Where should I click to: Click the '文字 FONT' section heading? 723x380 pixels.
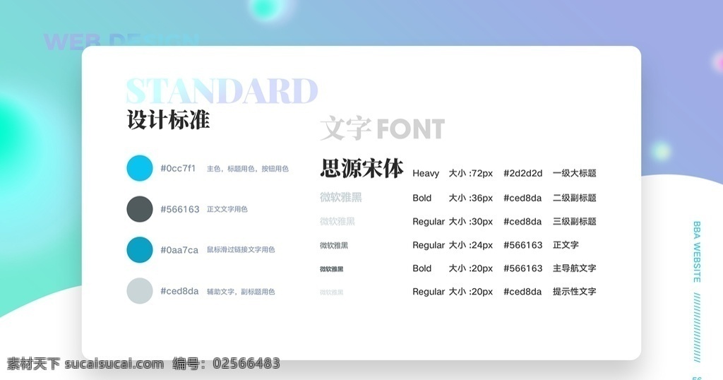[x=382, y=129]
